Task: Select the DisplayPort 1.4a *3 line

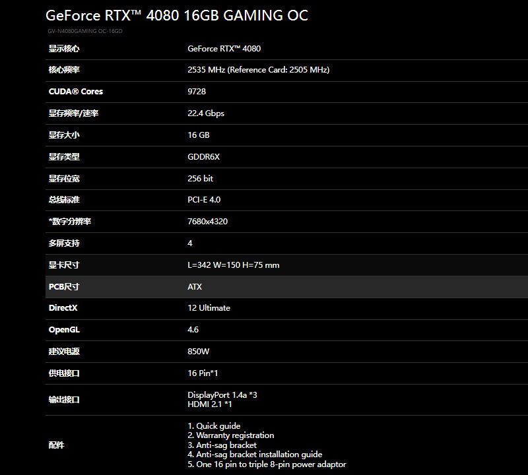Action: coord(222,395)
